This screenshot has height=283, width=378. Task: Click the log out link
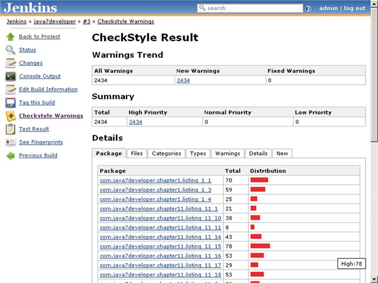point(355,8)
